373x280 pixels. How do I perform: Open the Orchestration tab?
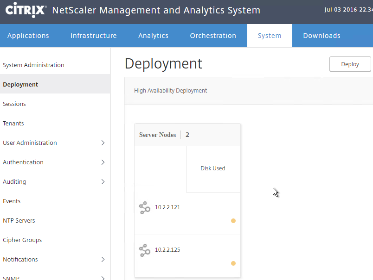point(213,36)
